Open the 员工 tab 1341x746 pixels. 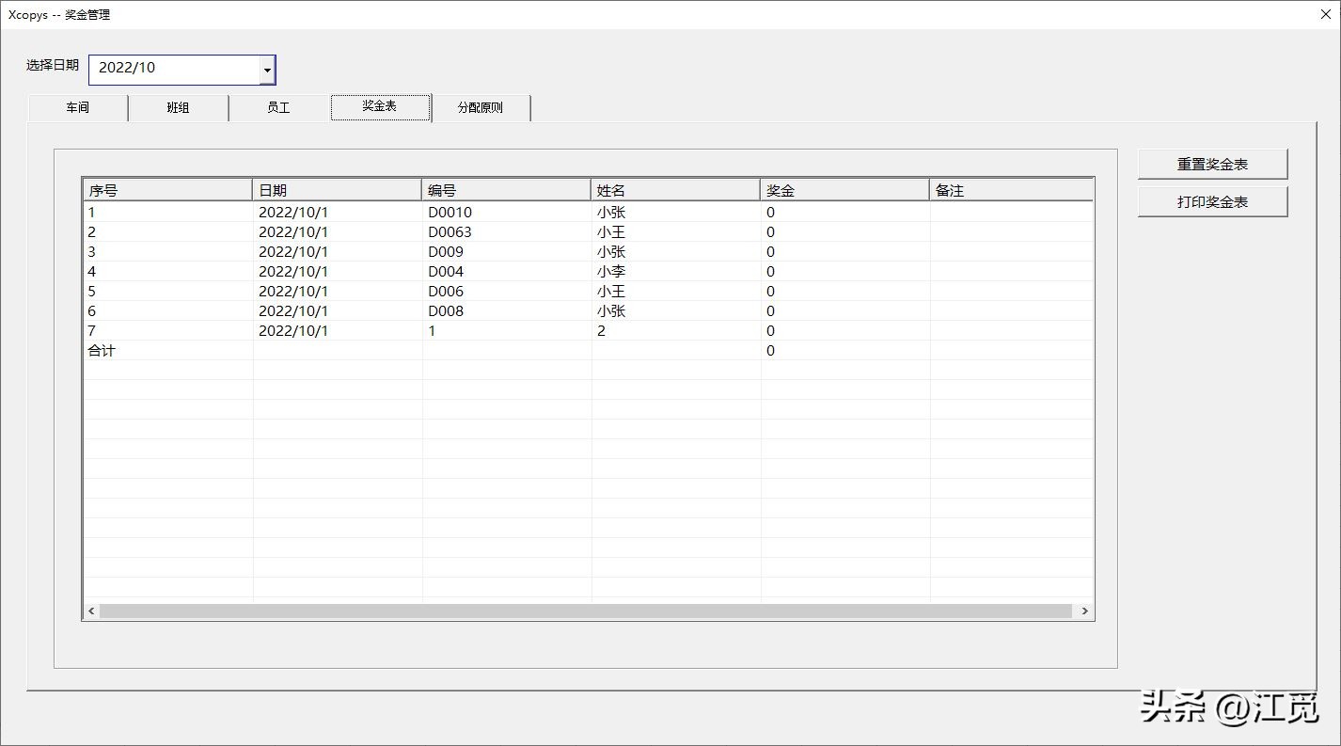click(x=278, y=107)
